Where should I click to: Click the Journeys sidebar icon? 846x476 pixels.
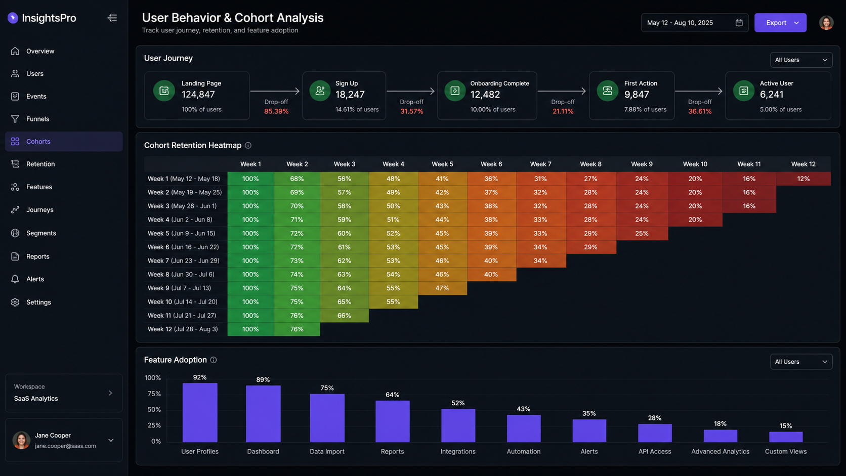15,209
